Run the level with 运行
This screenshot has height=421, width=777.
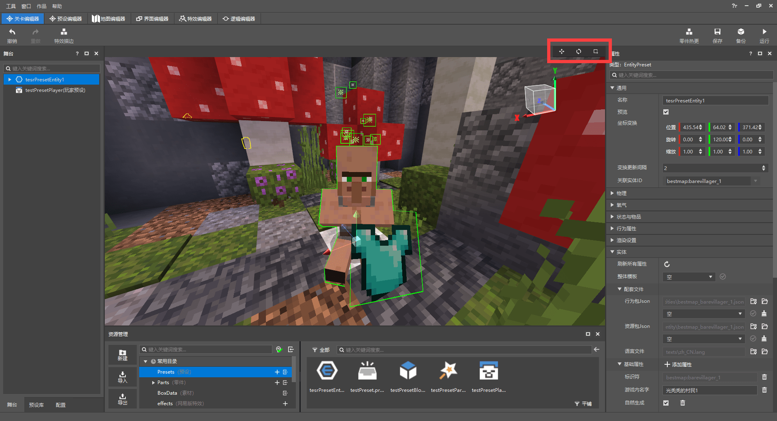(x=764, y=36)
